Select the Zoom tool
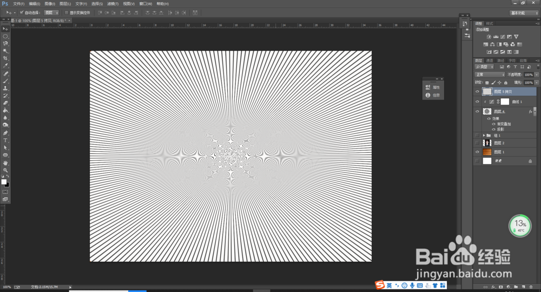Viewport: 541px width, 292px height. point(5,170)
